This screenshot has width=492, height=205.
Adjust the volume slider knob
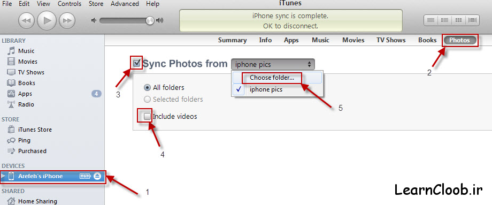(150, 21)
